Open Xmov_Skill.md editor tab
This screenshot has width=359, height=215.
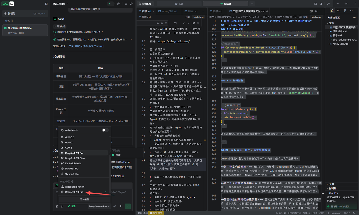coord(169,11)
